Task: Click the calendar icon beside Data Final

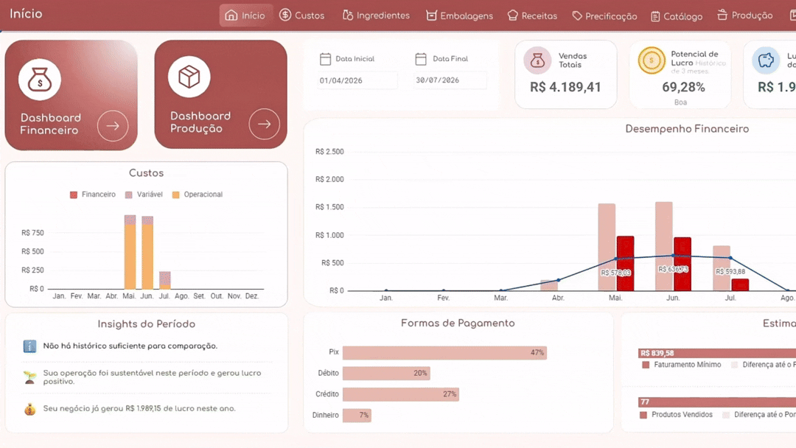Action: point(421,59)
